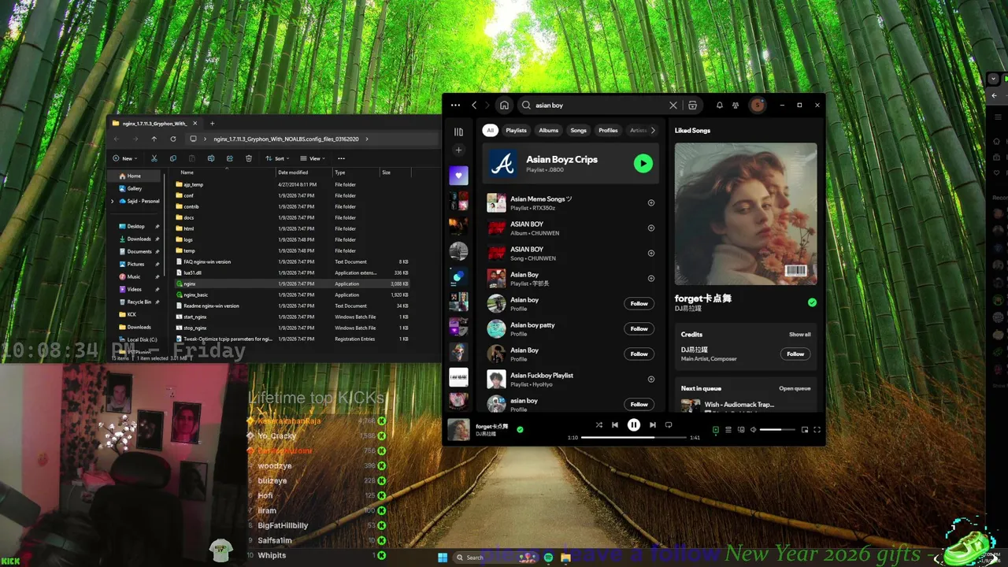
Task: Skip to previous track
Action: click(x=615, y=425)
